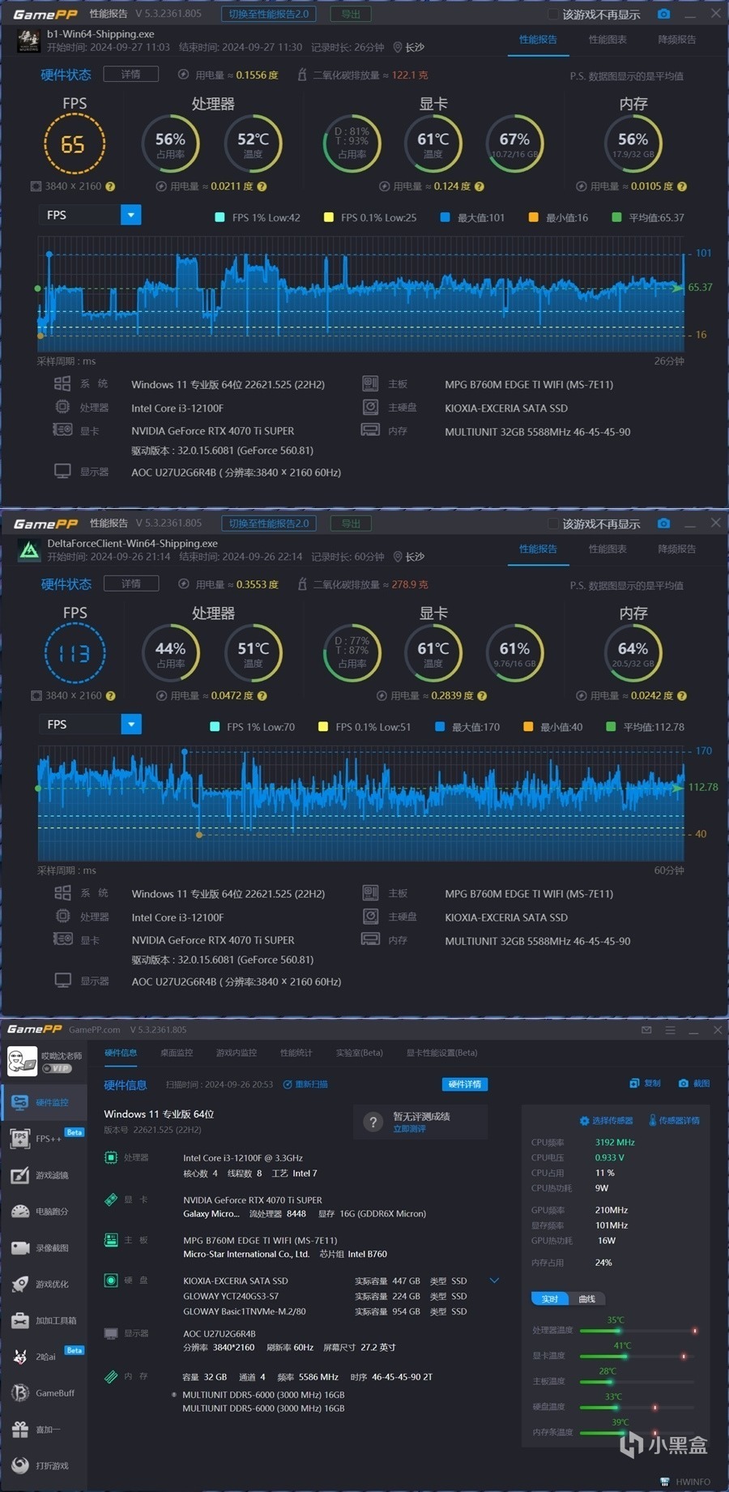
Task: Switch sensor view to 实时
Action: [x=550, y=1299]
